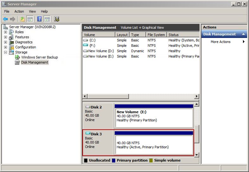This screenshot has width=249, height=172.
Task: Open the Action menu
Action: point(19,11)
